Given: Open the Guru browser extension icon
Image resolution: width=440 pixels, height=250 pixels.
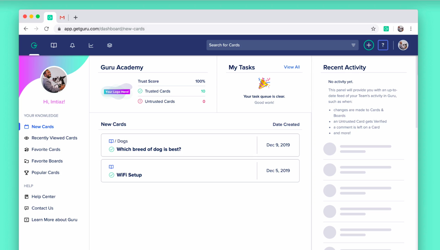Looking at the screenshot, I should [386, 29].
